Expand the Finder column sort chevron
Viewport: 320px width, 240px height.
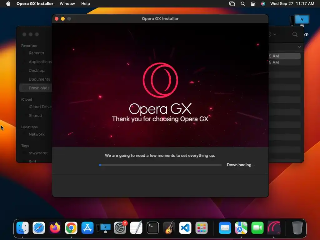coord(299,47)
